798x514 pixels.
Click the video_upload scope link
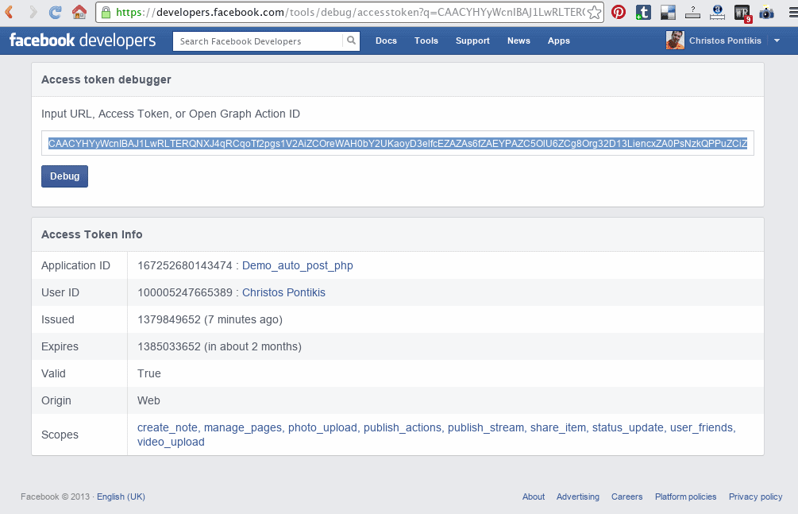click(171, 442)
